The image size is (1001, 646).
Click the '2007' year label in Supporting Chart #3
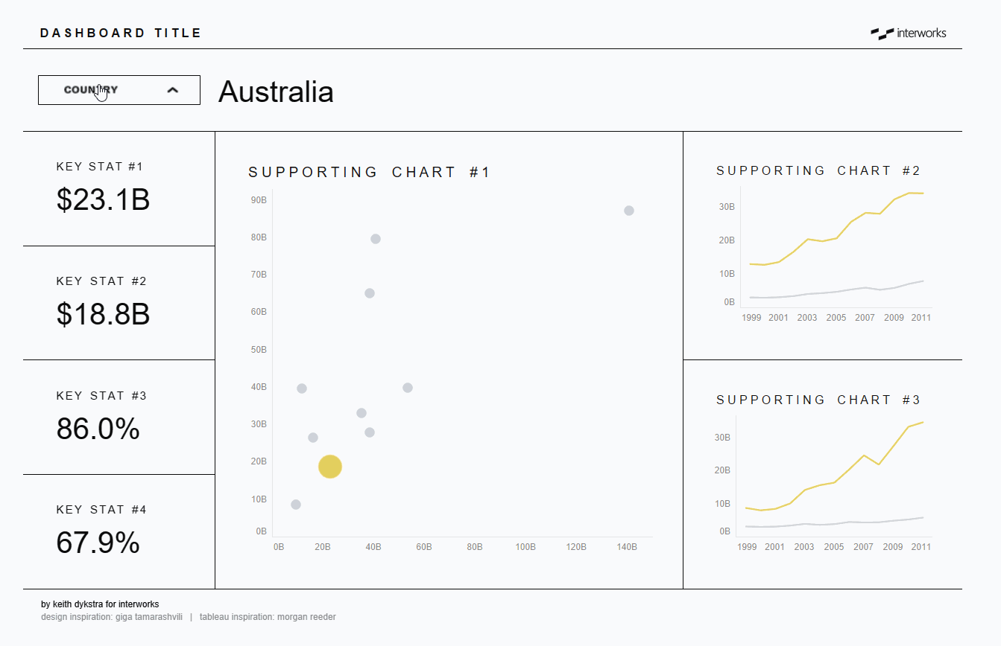[x=863, y=547]
